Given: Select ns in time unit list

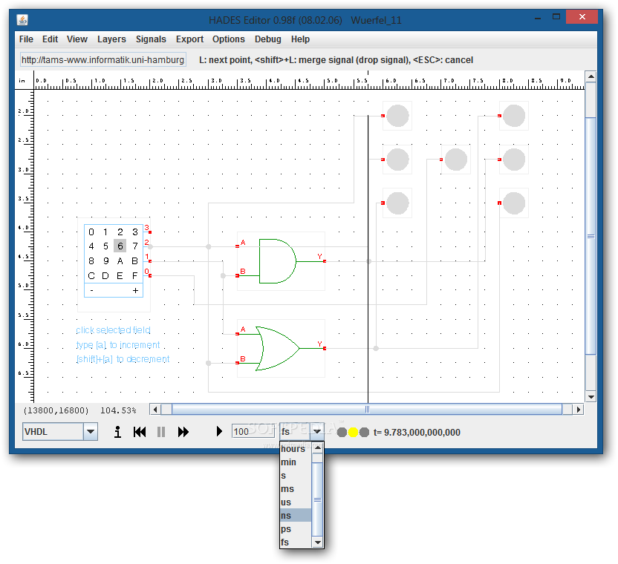Looking at the screenshot, I should (x=296, y=516).
